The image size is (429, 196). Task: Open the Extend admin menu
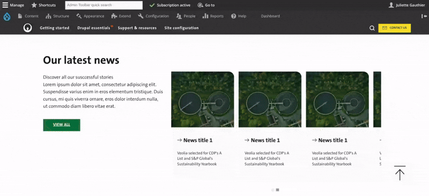[x=121, y=16]
